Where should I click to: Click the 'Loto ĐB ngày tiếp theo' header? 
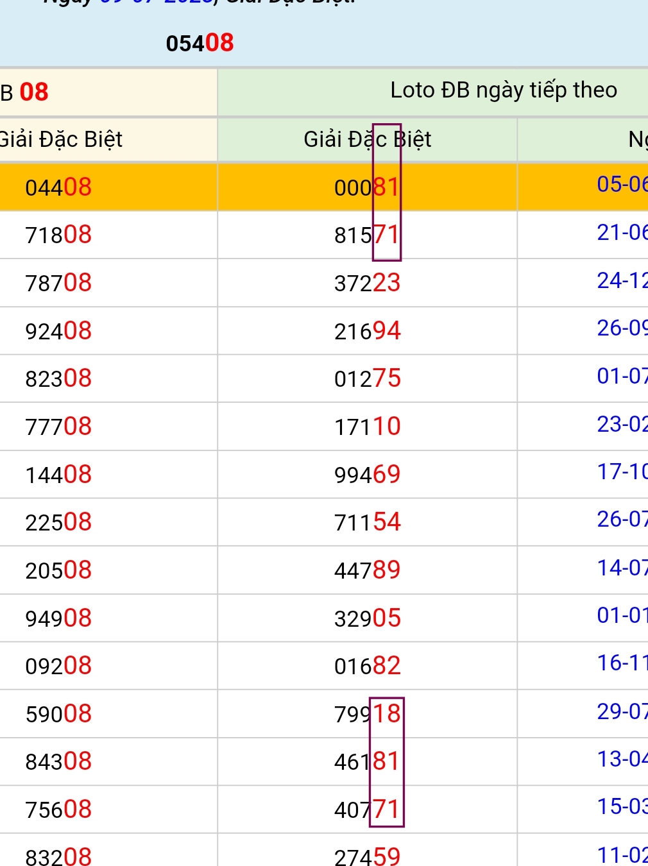pos(504,90)
